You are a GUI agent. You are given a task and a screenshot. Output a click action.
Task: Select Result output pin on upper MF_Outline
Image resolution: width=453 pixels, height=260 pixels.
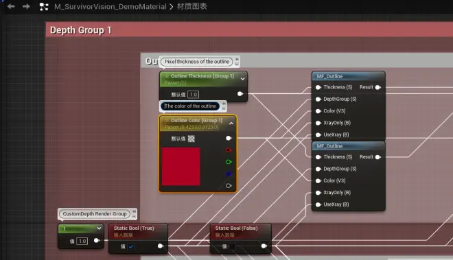tap(378, 87)
